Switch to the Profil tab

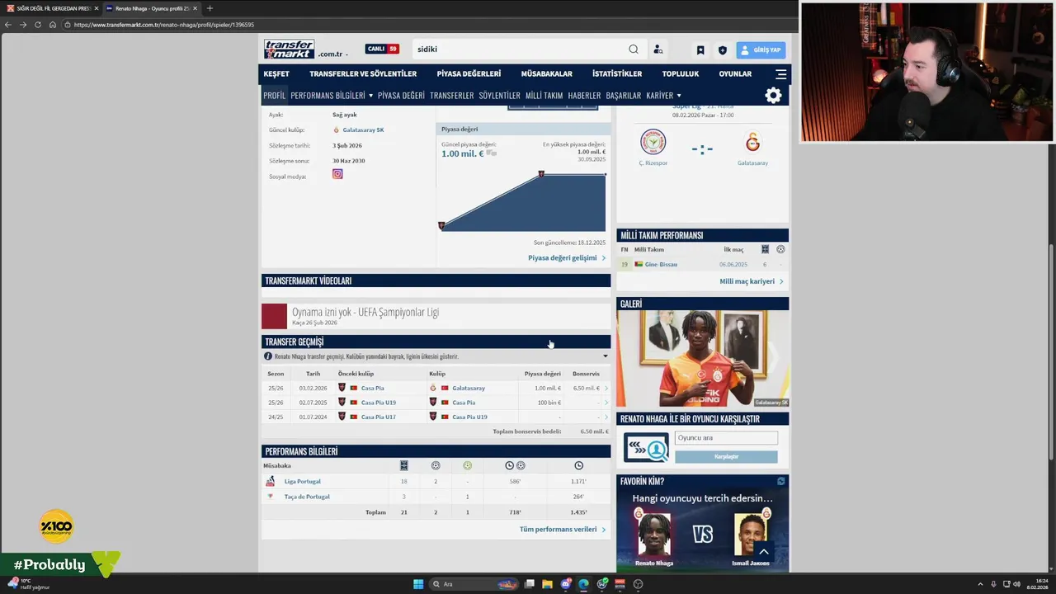[275, 96]
